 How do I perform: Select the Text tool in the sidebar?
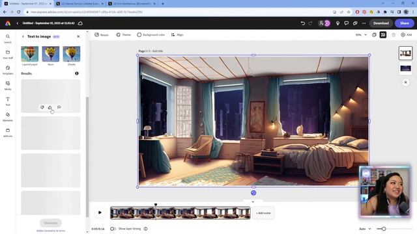(8, 101)
